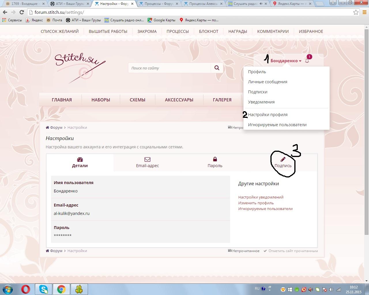This screenshot has width=369, height=295.
Task: Go back with browser back arrow
Action: pyautogui.click(x=5, y=12)
